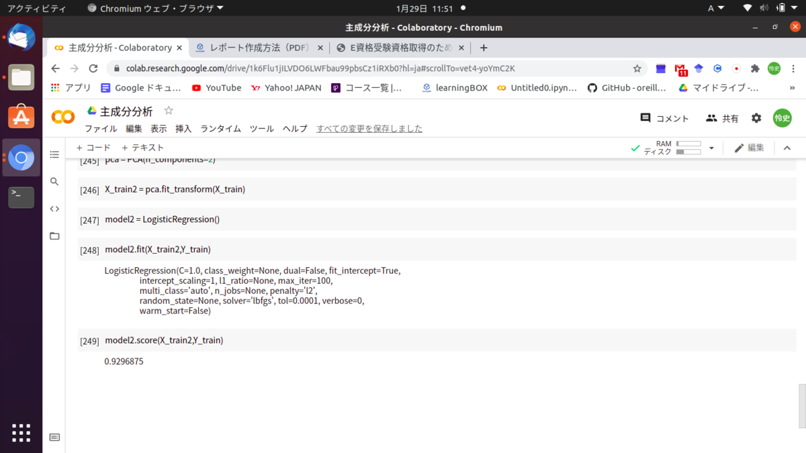The image size is (806, 453).
Task: Open the Extensions puzzle-piece icon
Action: coord(755,68)
